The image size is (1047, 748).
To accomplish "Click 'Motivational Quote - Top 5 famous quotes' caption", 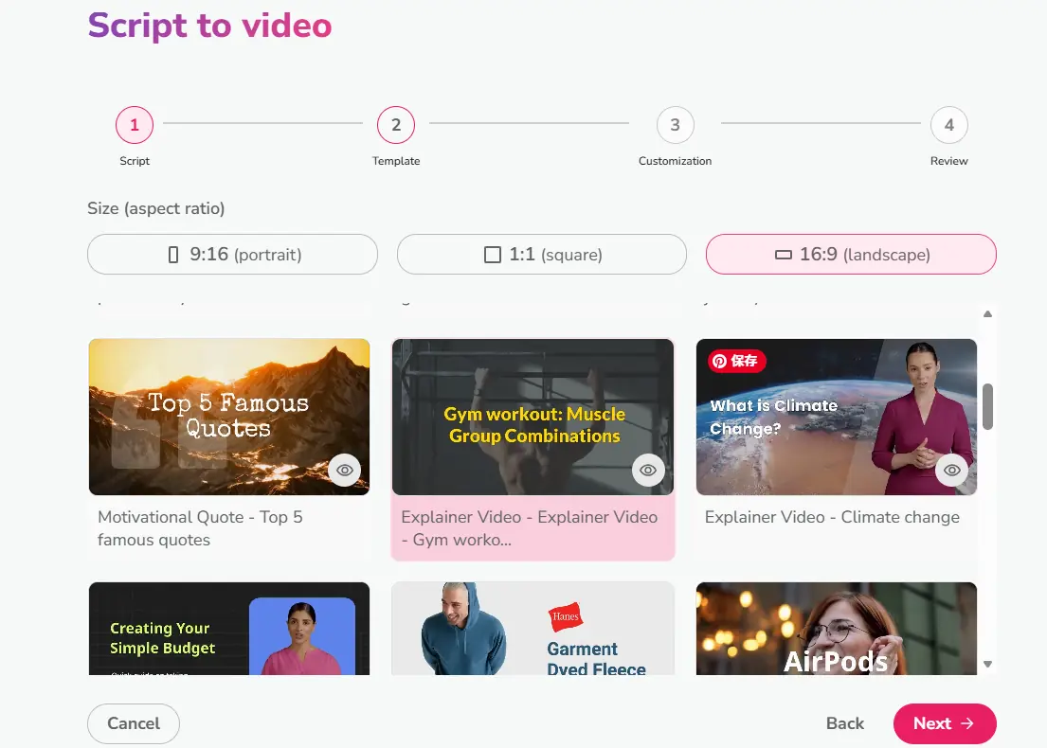I will 200,528.
